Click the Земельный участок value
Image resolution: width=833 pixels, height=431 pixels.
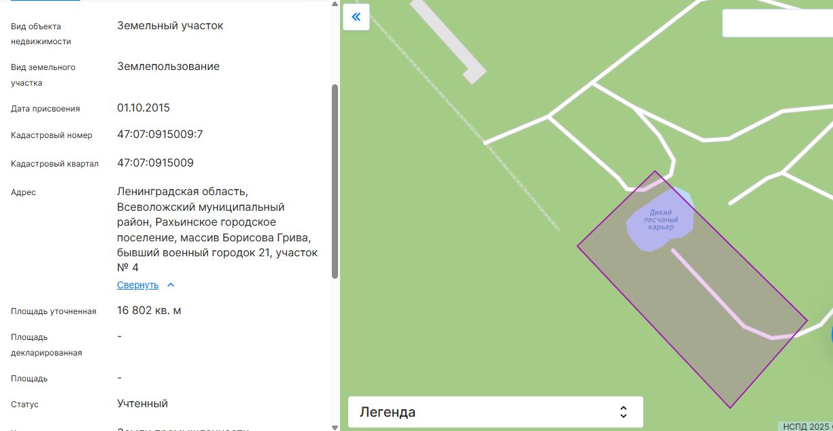(170, 26)
